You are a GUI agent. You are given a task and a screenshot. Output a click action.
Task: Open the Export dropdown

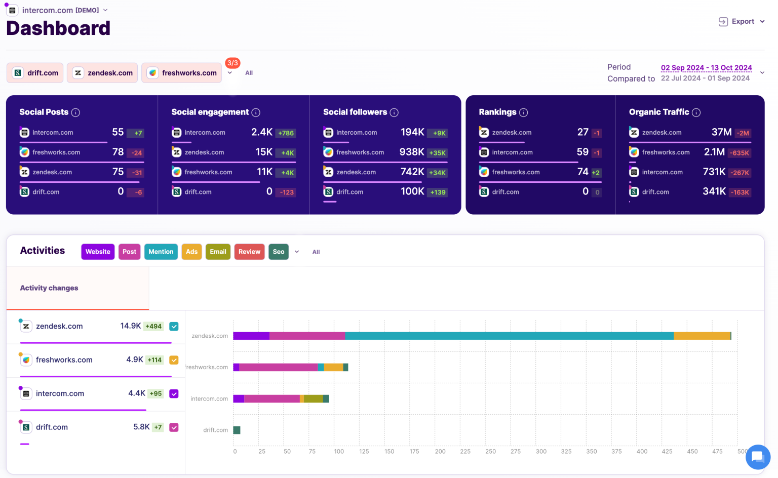click(742, 21)
